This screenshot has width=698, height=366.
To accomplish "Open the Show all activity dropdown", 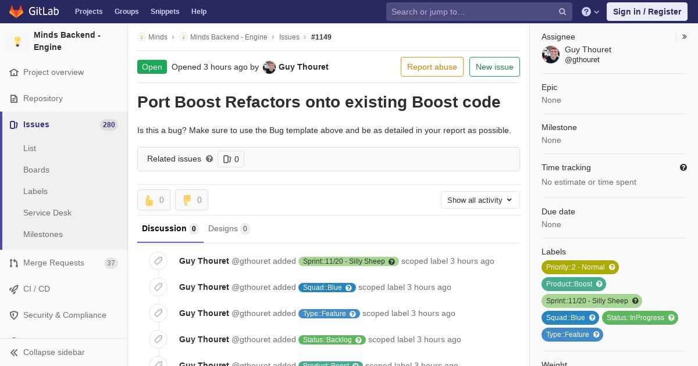I will click(x=480, y=200).
